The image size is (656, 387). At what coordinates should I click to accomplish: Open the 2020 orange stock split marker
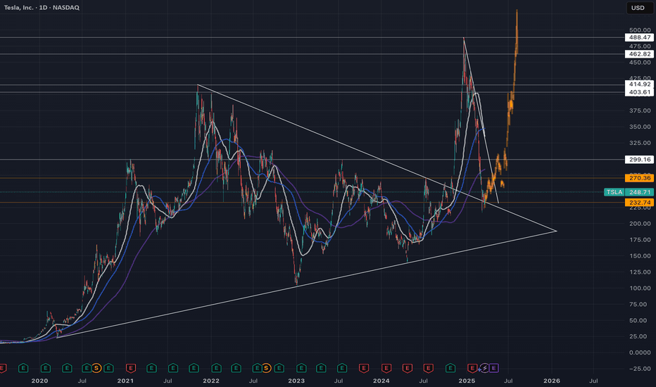[96, 368]
